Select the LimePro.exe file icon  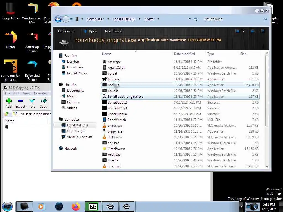click(x=104, y=149)
